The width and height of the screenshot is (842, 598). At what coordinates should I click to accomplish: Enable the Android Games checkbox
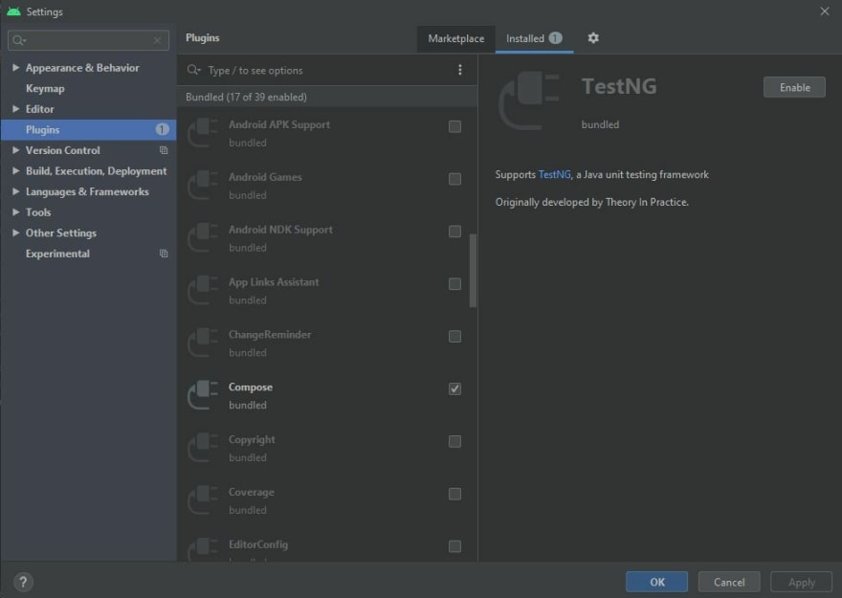pyautogui.click(x=454, y=179)
